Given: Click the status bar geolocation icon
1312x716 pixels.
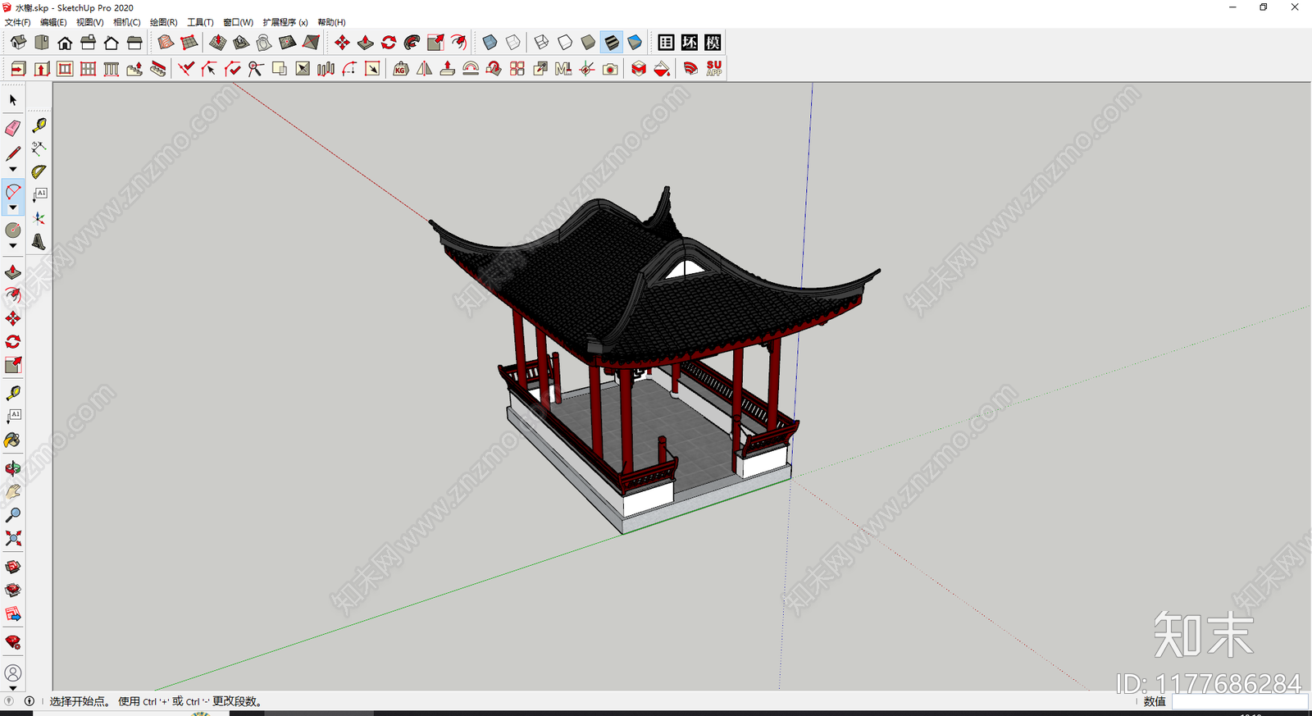Looking at the screenshot, I should (10, 701).
